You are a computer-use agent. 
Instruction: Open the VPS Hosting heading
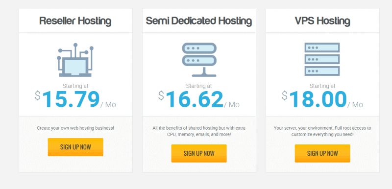coord(322,21)
